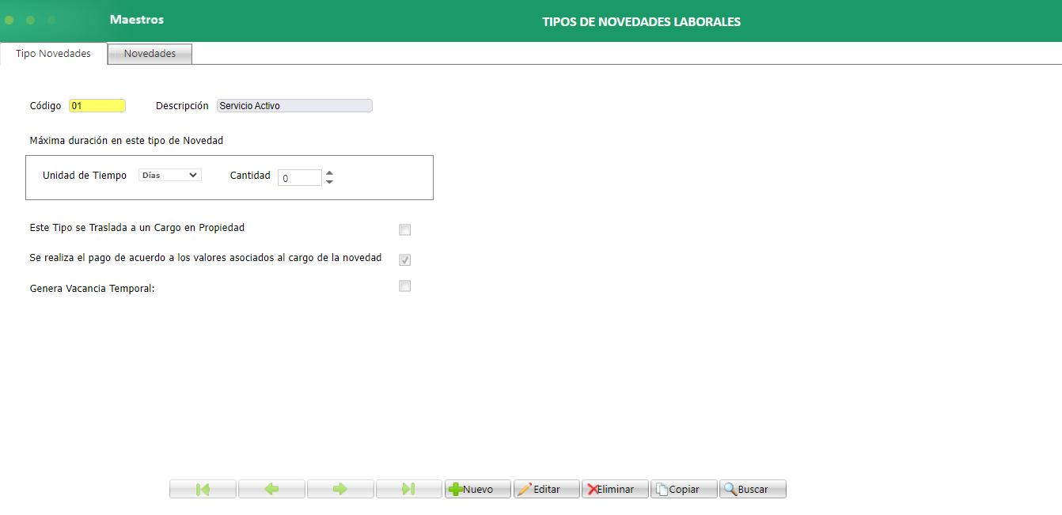Select the magnifying glass icon on Buscar
Screen dimensions: 1062x515
coord(732,489)
